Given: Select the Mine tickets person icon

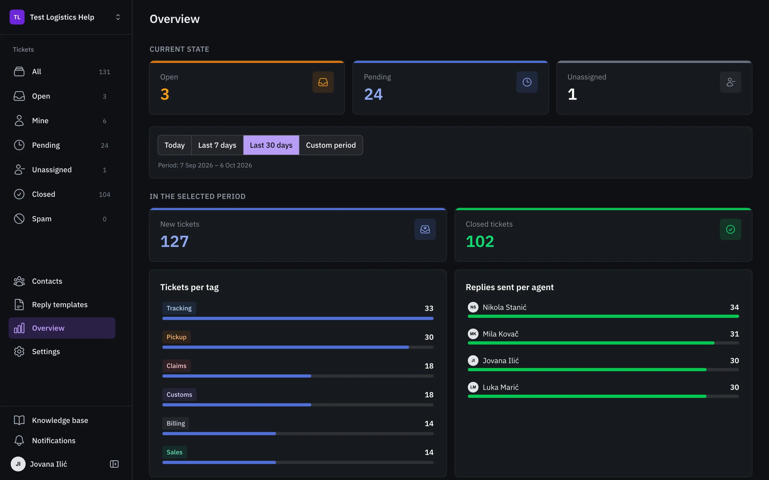Looking at the screenshot, I should (x=19, y=121).
